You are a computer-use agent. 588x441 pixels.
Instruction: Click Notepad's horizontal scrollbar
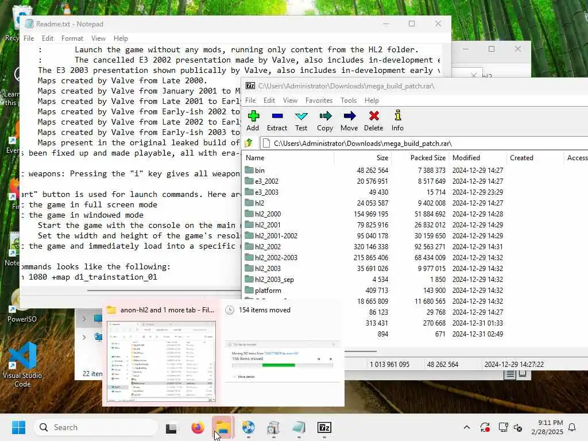(163, 291)
